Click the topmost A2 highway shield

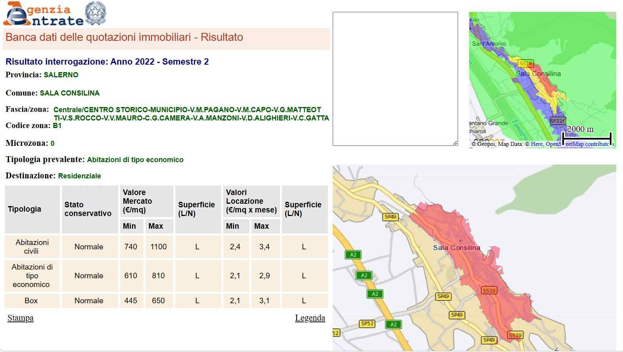point(353,255)
